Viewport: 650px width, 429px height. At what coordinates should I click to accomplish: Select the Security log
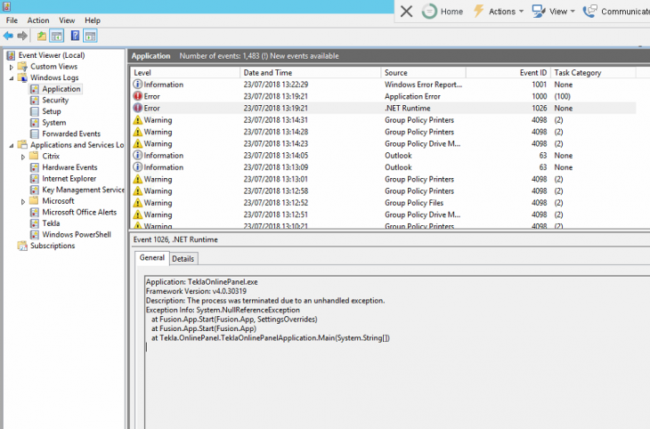click(x=55, y=100)
